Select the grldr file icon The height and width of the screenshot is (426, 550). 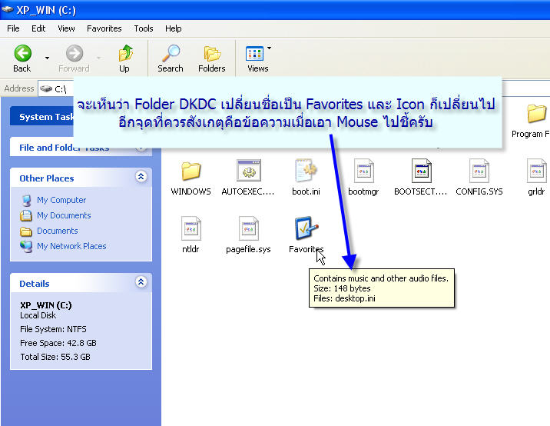click(537, 171)
